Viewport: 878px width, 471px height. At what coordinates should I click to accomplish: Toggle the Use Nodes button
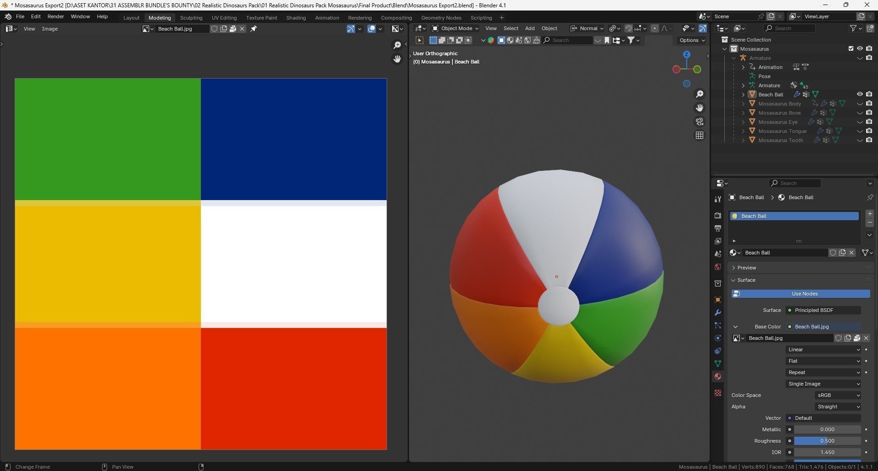pyautogui.click(x=800, y=294)
